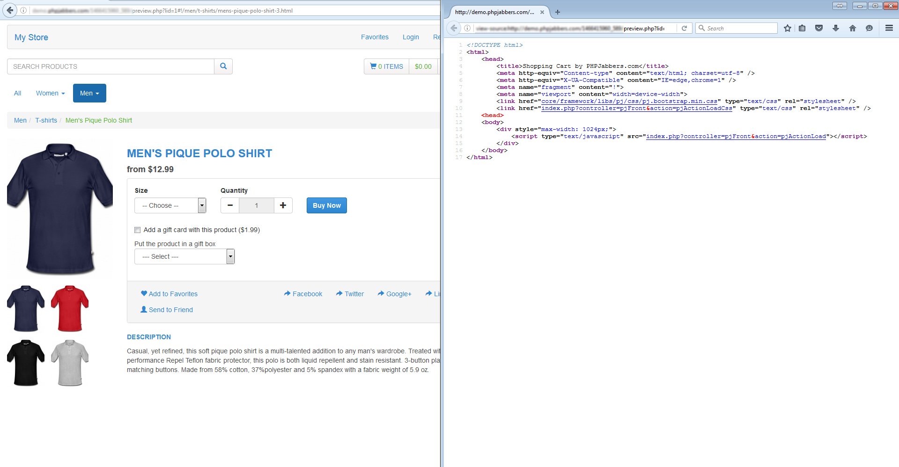Image resolution: width=899 pixels, height=467 pixels.
Task: Click the large navy polo shirt image
Action: click(x=60, y=209)
